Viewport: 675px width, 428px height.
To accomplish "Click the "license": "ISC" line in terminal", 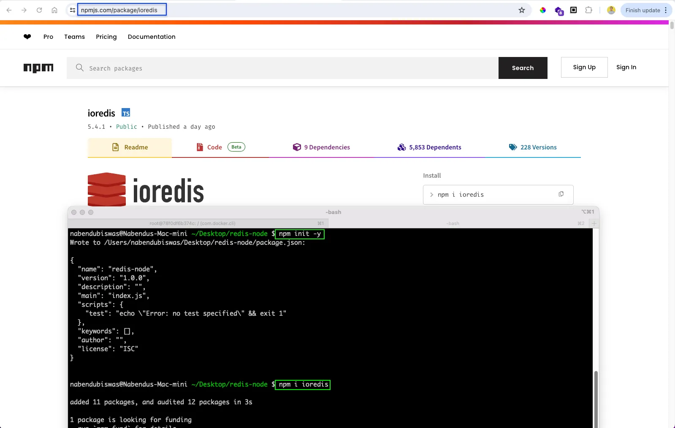I will (x=108, y=349).
